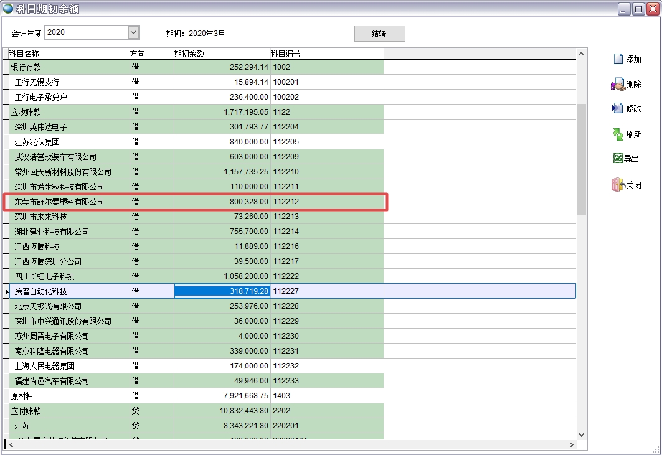Click the vertical scrollbar down arrow
The width and height of the screenshot is (662, 455).
click(x=582, y=435)
